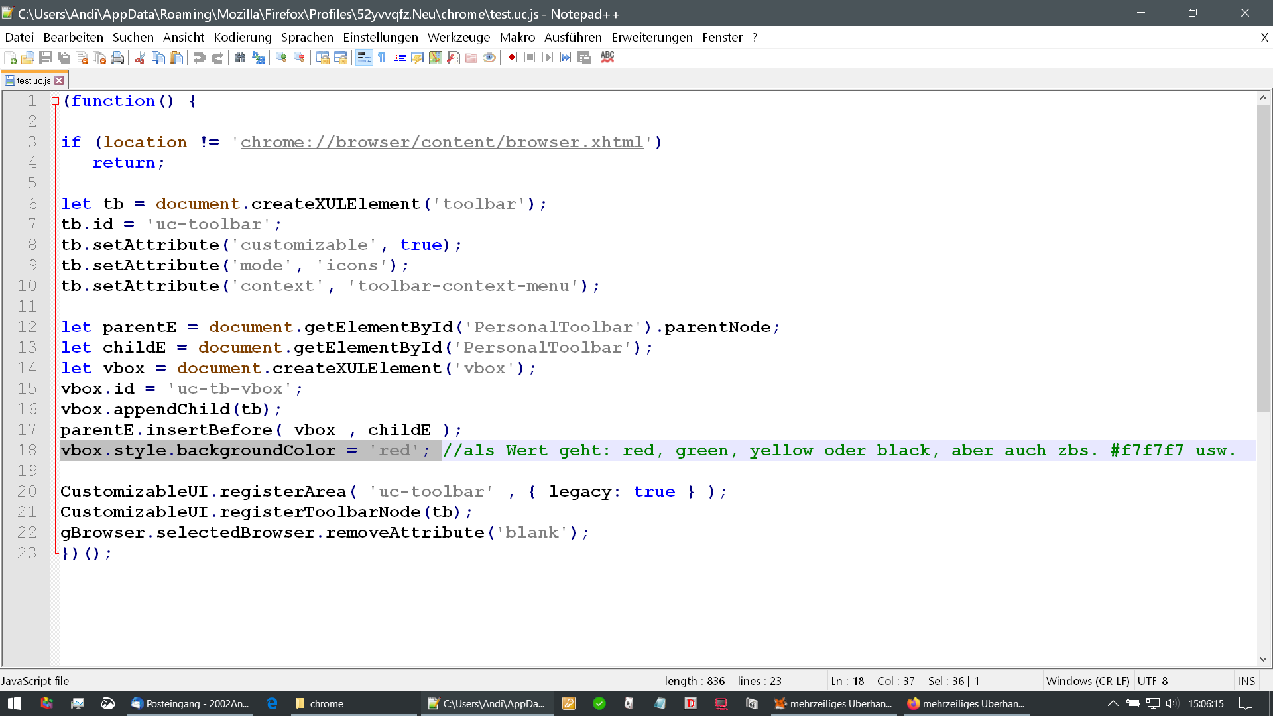Toggle INS insert mode in status bar
This screenshot has height=716, width=1273.
1246,681
